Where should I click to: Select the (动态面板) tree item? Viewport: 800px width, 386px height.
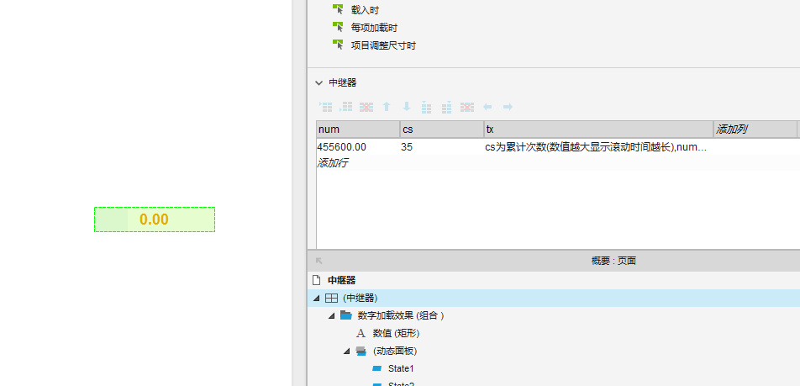[x=395, y=351]
